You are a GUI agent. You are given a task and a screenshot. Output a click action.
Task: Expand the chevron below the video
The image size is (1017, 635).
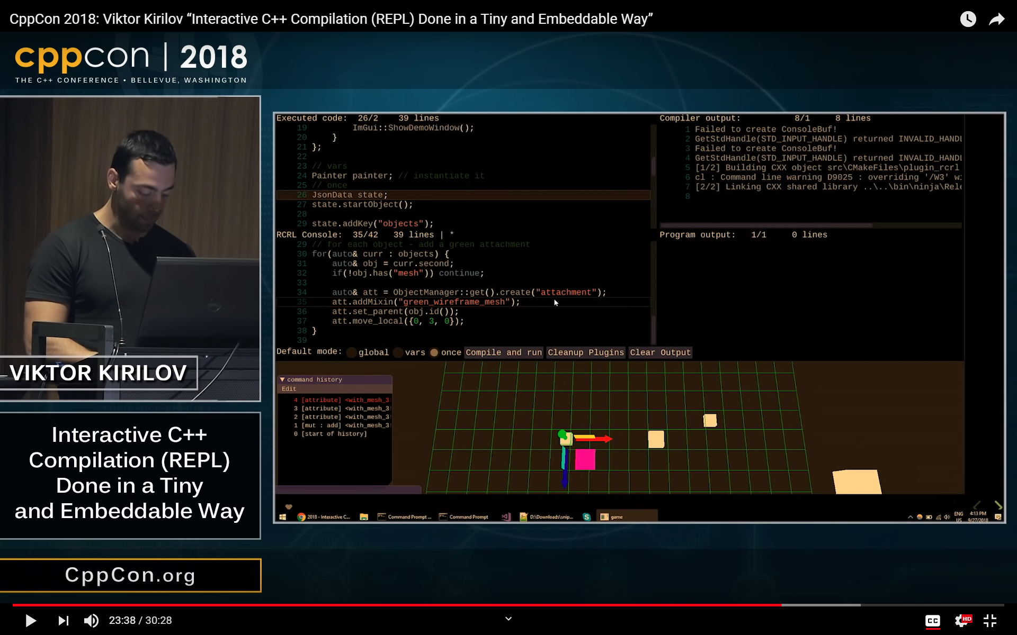tap(508, 619)
